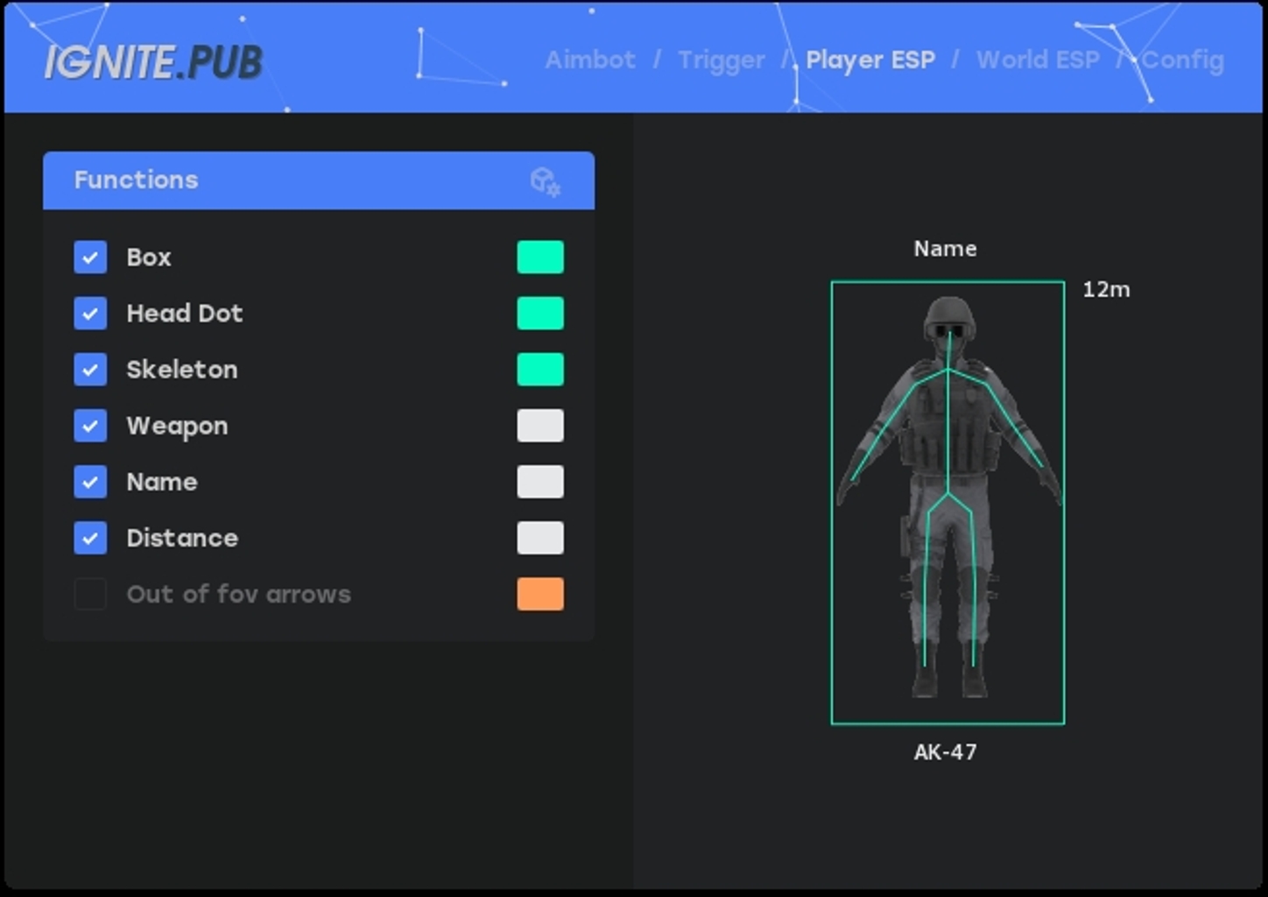Screen dimensions: 1268x897
Task: Change the Head Dot color swatch
Action: coord(539,314)
